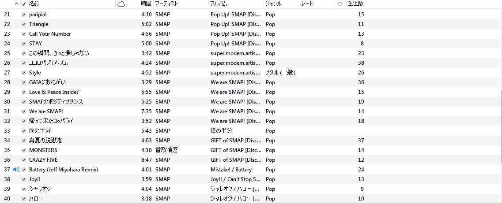Toggle checkbox for ココロパズルリズム
This screenshot has height=204, width=502.
point(24,63)
